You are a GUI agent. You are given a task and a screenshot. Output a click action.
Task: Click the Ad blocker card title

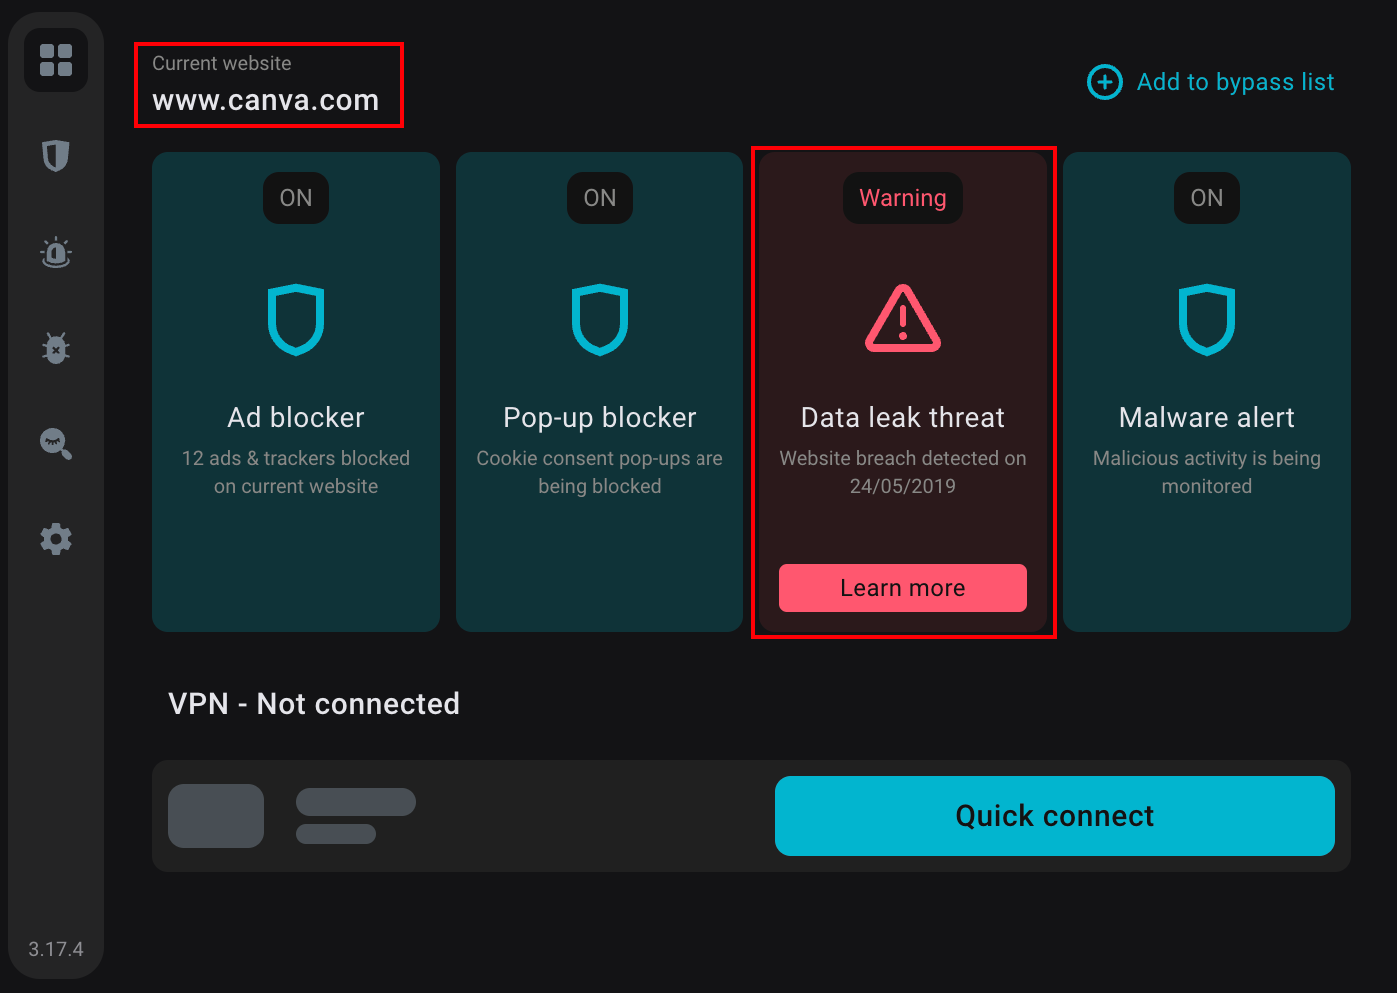click(296, 417)
